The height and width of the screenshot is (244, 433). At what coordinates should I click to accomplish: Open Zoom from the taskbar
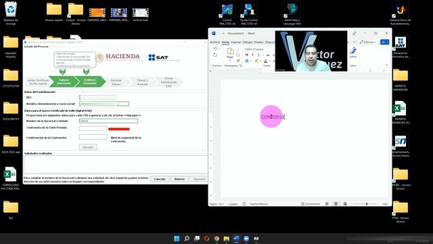click(x=246, y=239)
